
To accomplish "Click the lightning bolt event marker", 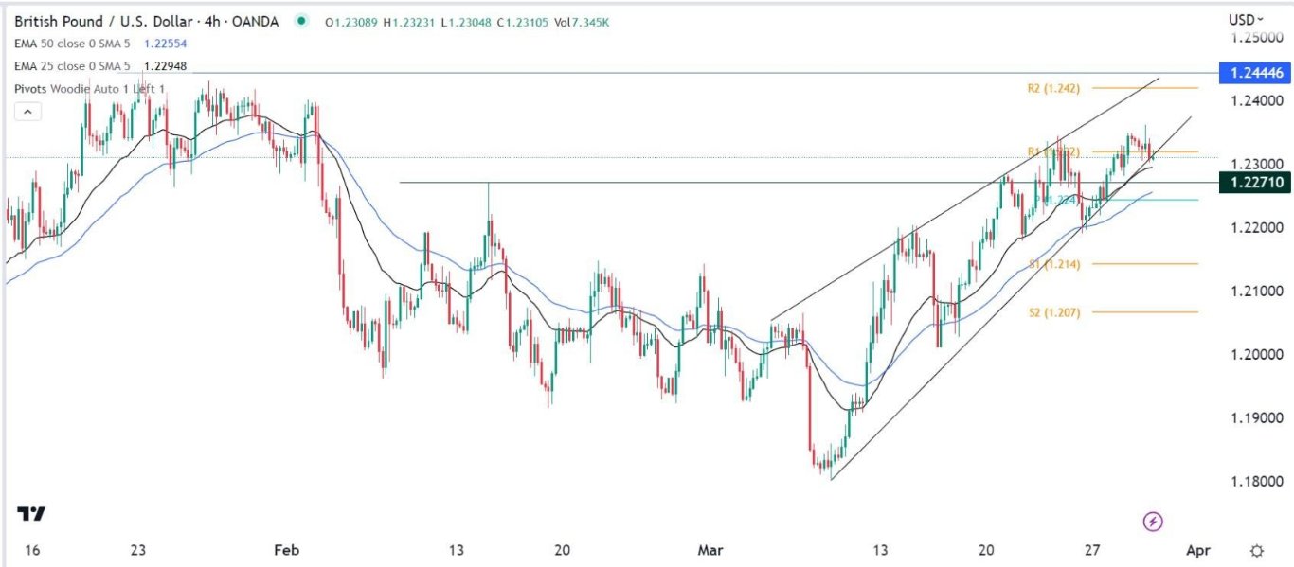I will click(x=1153, y=521).
